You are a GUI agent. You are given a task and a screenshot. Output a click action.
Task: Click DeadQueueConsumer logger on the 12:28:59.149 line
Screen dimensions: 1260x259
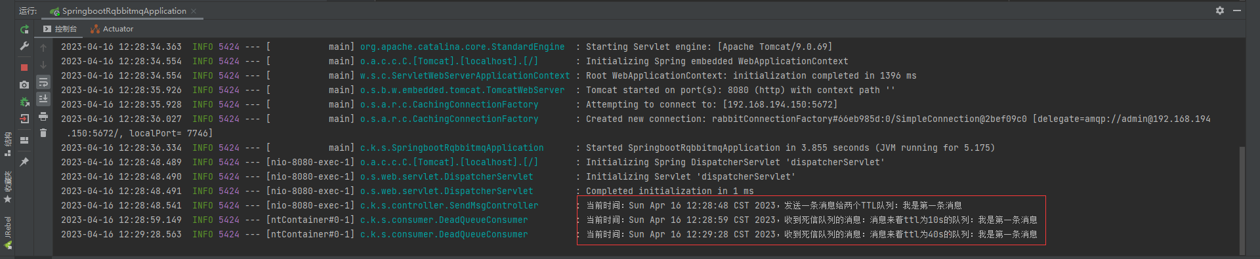click(x=444, y=220)
